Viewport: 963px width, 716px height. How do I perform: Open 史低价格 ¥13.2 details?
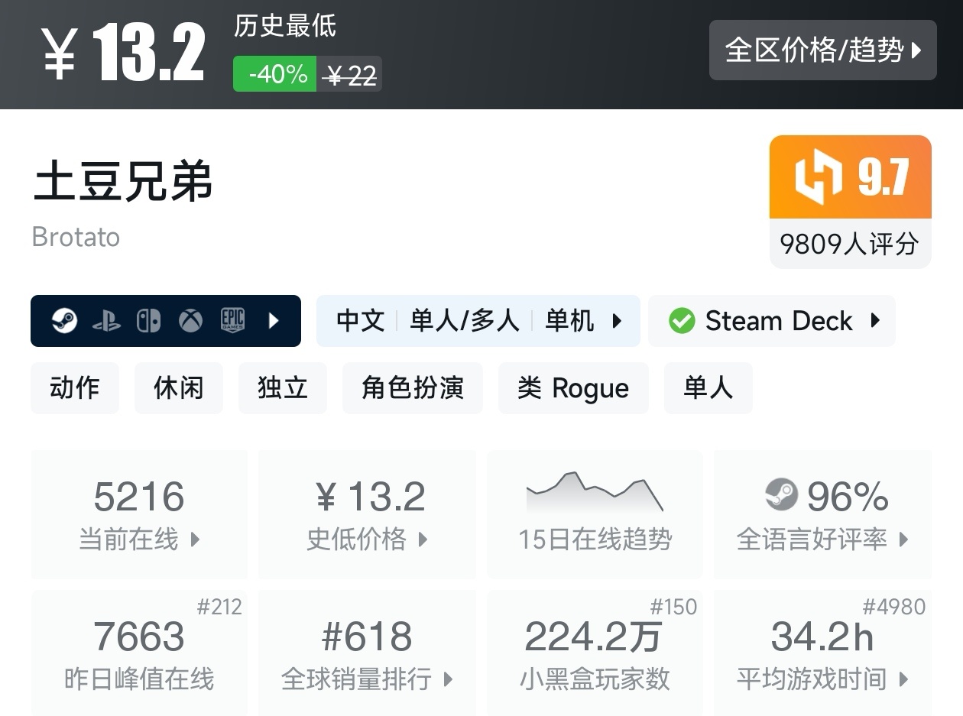click(368, 514)
